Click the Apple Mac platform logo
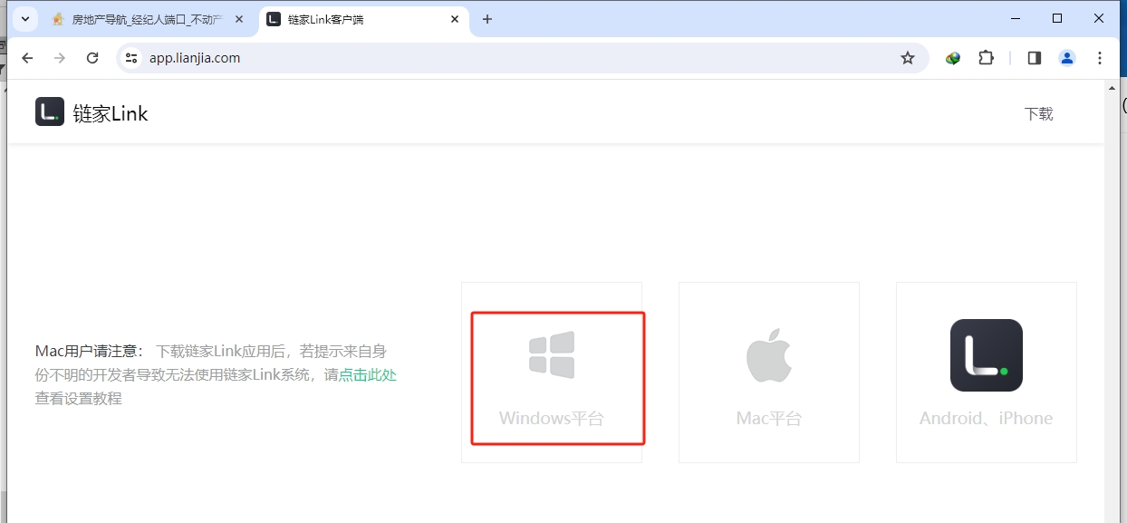Screen dimensions: 1127x523 pyautogui.click(x=769, y=354)
